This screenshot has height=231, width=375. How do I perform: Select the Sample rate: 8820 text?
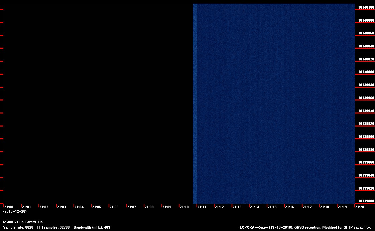click(x=18, y=228)
